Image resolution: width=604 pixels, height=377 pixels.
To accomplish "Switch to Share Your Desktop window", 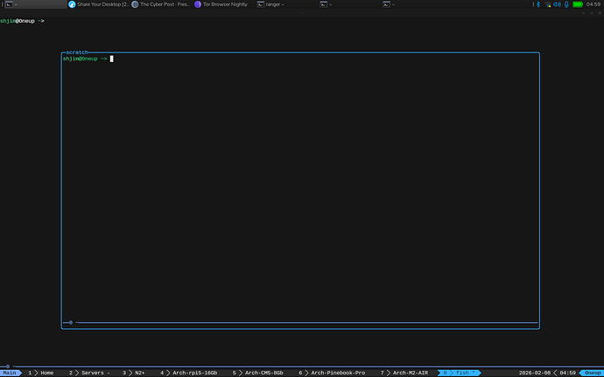I will pos(96,4).
